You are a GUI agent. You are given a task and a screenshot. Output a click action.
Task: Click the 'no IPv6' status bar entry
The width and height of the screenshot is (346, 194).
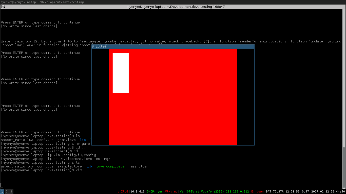122,191
